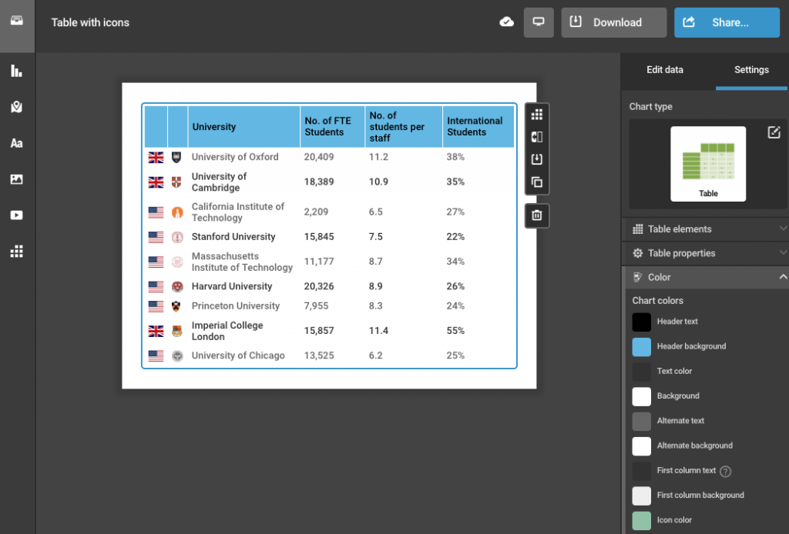Select the Settings tab
Viewport: 789px width, 534px height.
coord(751,70)
